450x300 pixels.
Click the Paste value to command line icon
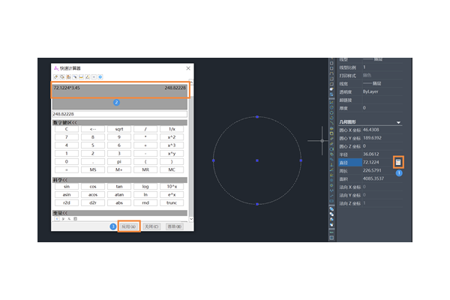(x=67, y=76)
